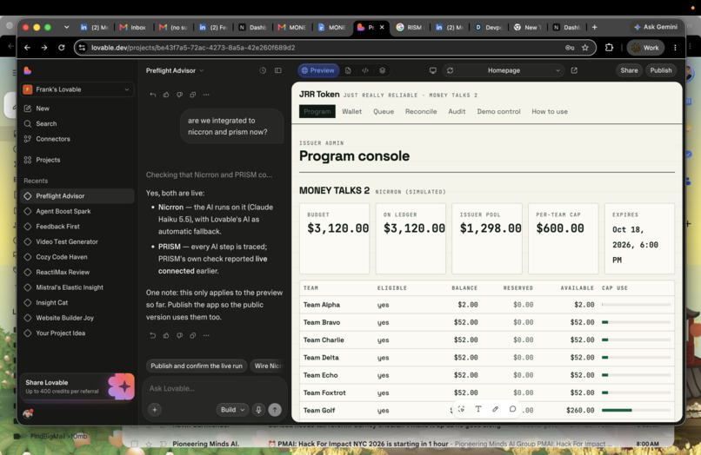
Task: Select the pencil edit tool in floating toolbar
Action: (x=496, y=409)
